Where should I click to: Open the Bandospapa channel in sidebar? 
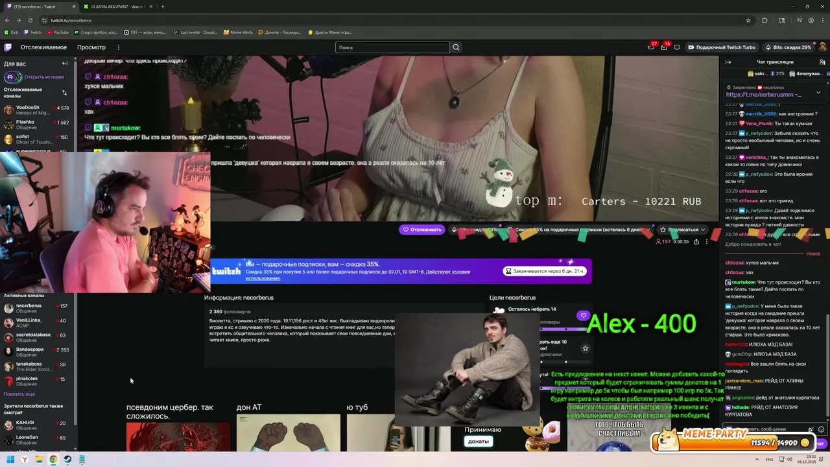[x=36, y=352]
